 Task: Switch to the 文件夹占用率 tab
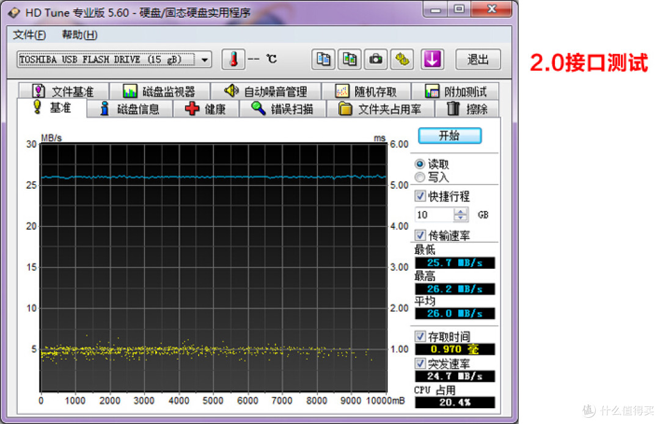pos(380,109)
